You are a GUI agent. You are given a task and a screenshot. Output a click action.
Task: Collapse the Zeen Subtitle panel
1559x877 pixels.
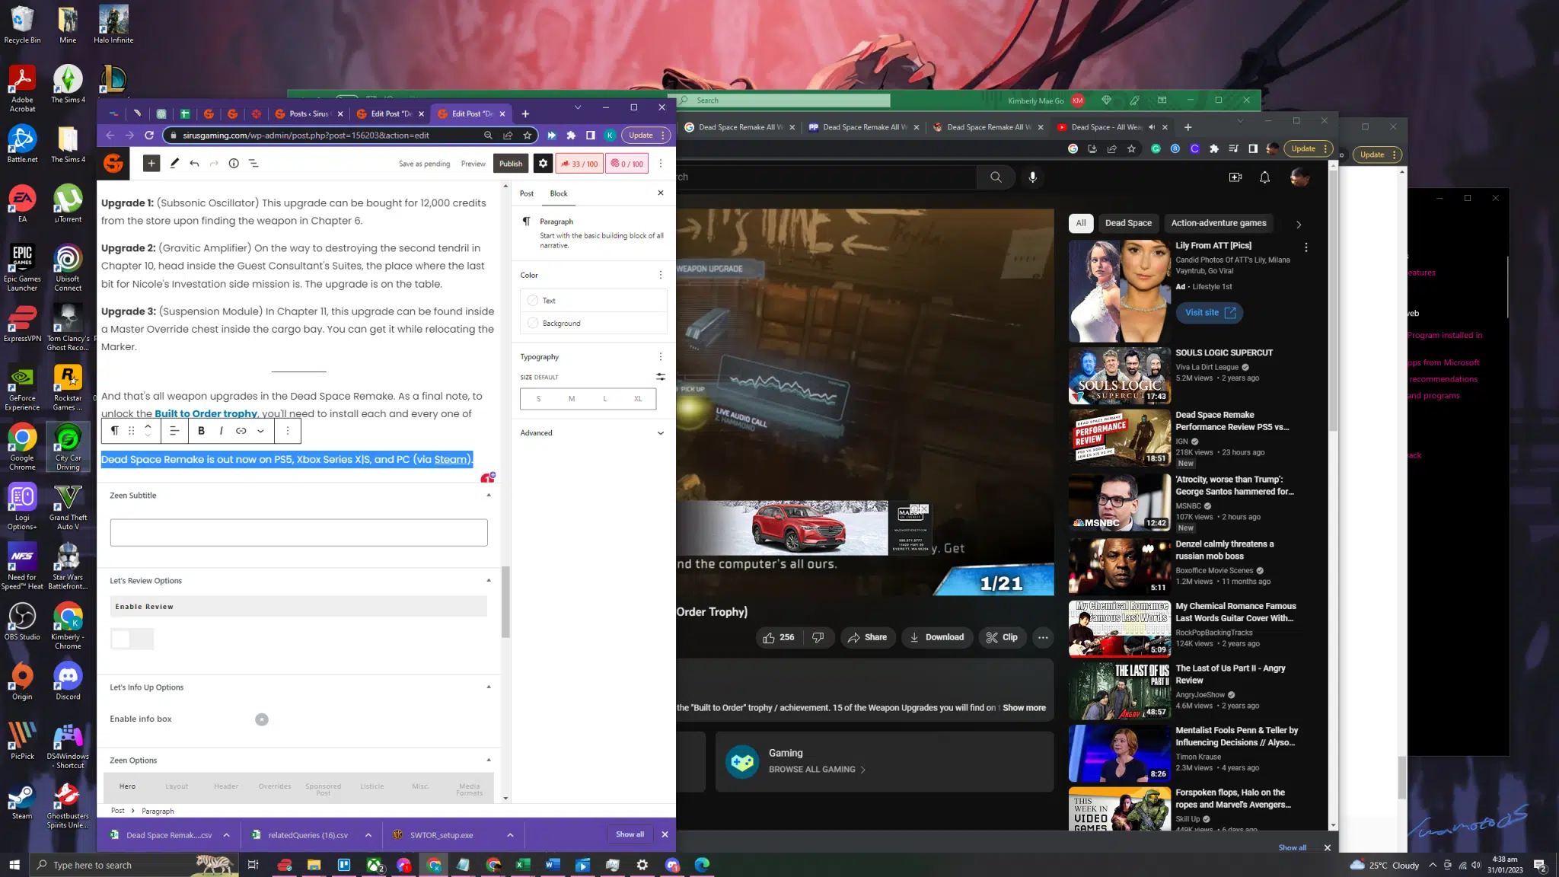click(489, 496)
